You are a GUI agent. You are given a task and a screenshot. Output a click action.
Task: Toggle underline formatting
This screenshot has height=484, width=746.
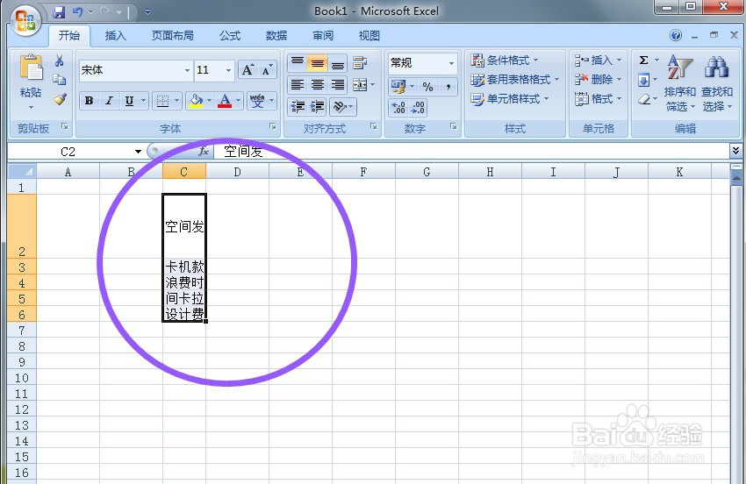coord(129,101)
